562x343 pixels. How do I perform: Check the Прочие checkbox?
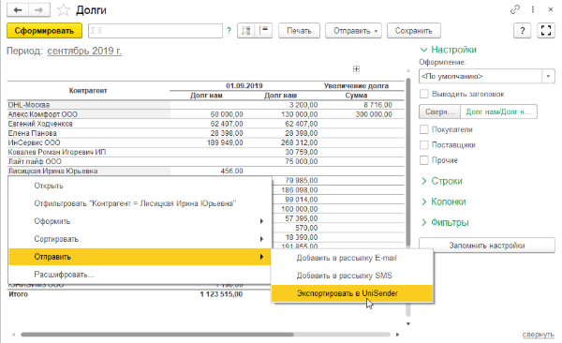pos(424,160)
